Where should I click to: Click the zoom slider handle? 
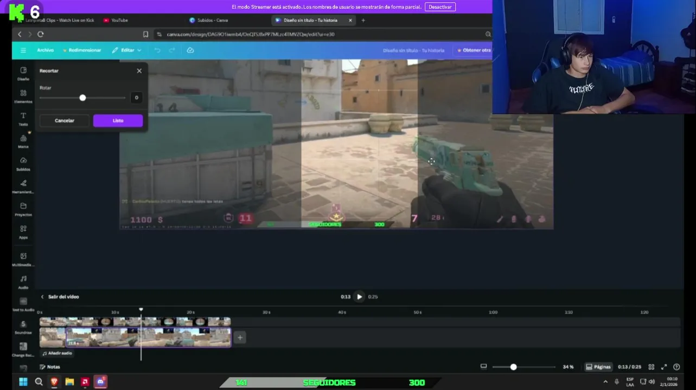[513, 367]
